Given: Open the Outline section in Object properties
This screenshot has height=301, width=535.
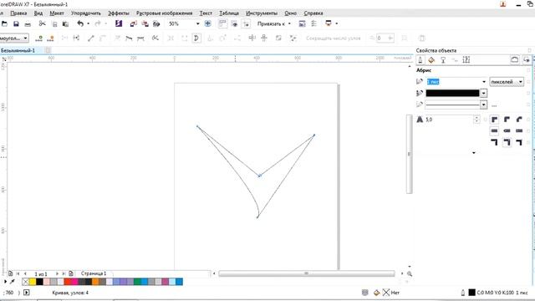Looking at the screenshot, I should [420, 60].
